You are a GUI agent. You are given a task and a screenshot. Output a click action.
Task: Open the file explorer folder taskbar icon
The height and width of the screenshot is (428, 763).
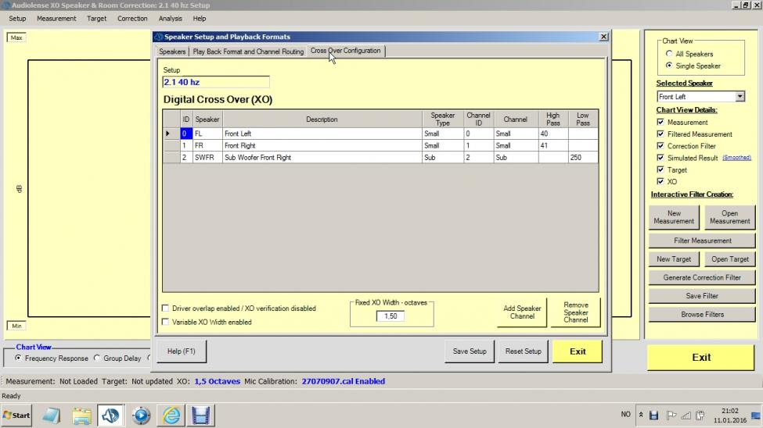pos(81,416)
